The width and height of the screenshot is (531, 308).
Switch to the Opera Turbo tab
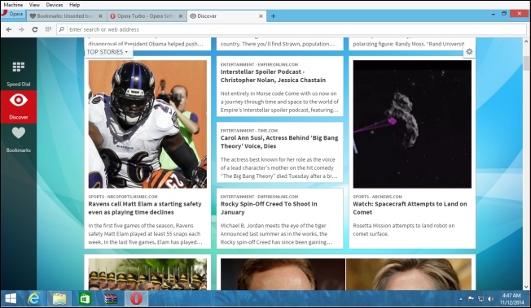[x=147, y=16]
